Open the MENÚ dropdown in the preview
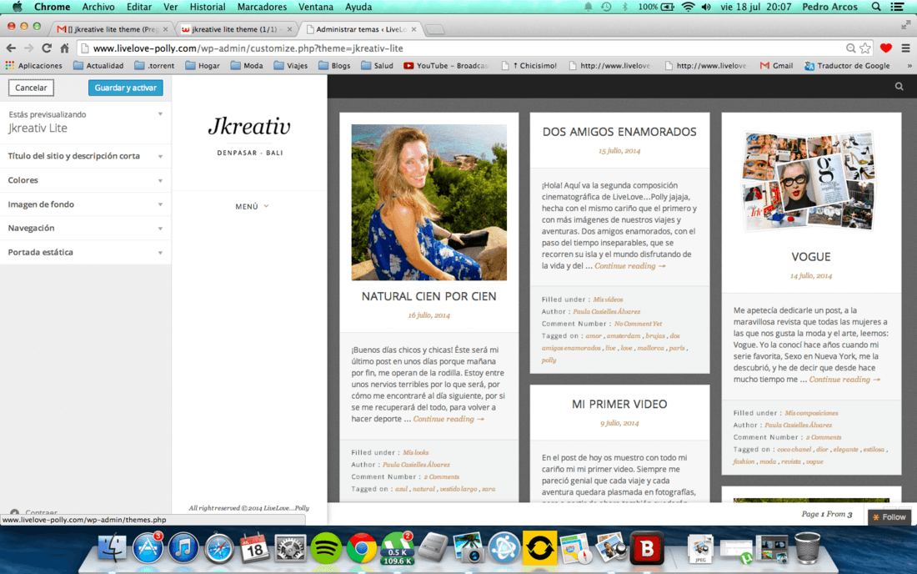 pyautogui.click(x=252, y=207)
